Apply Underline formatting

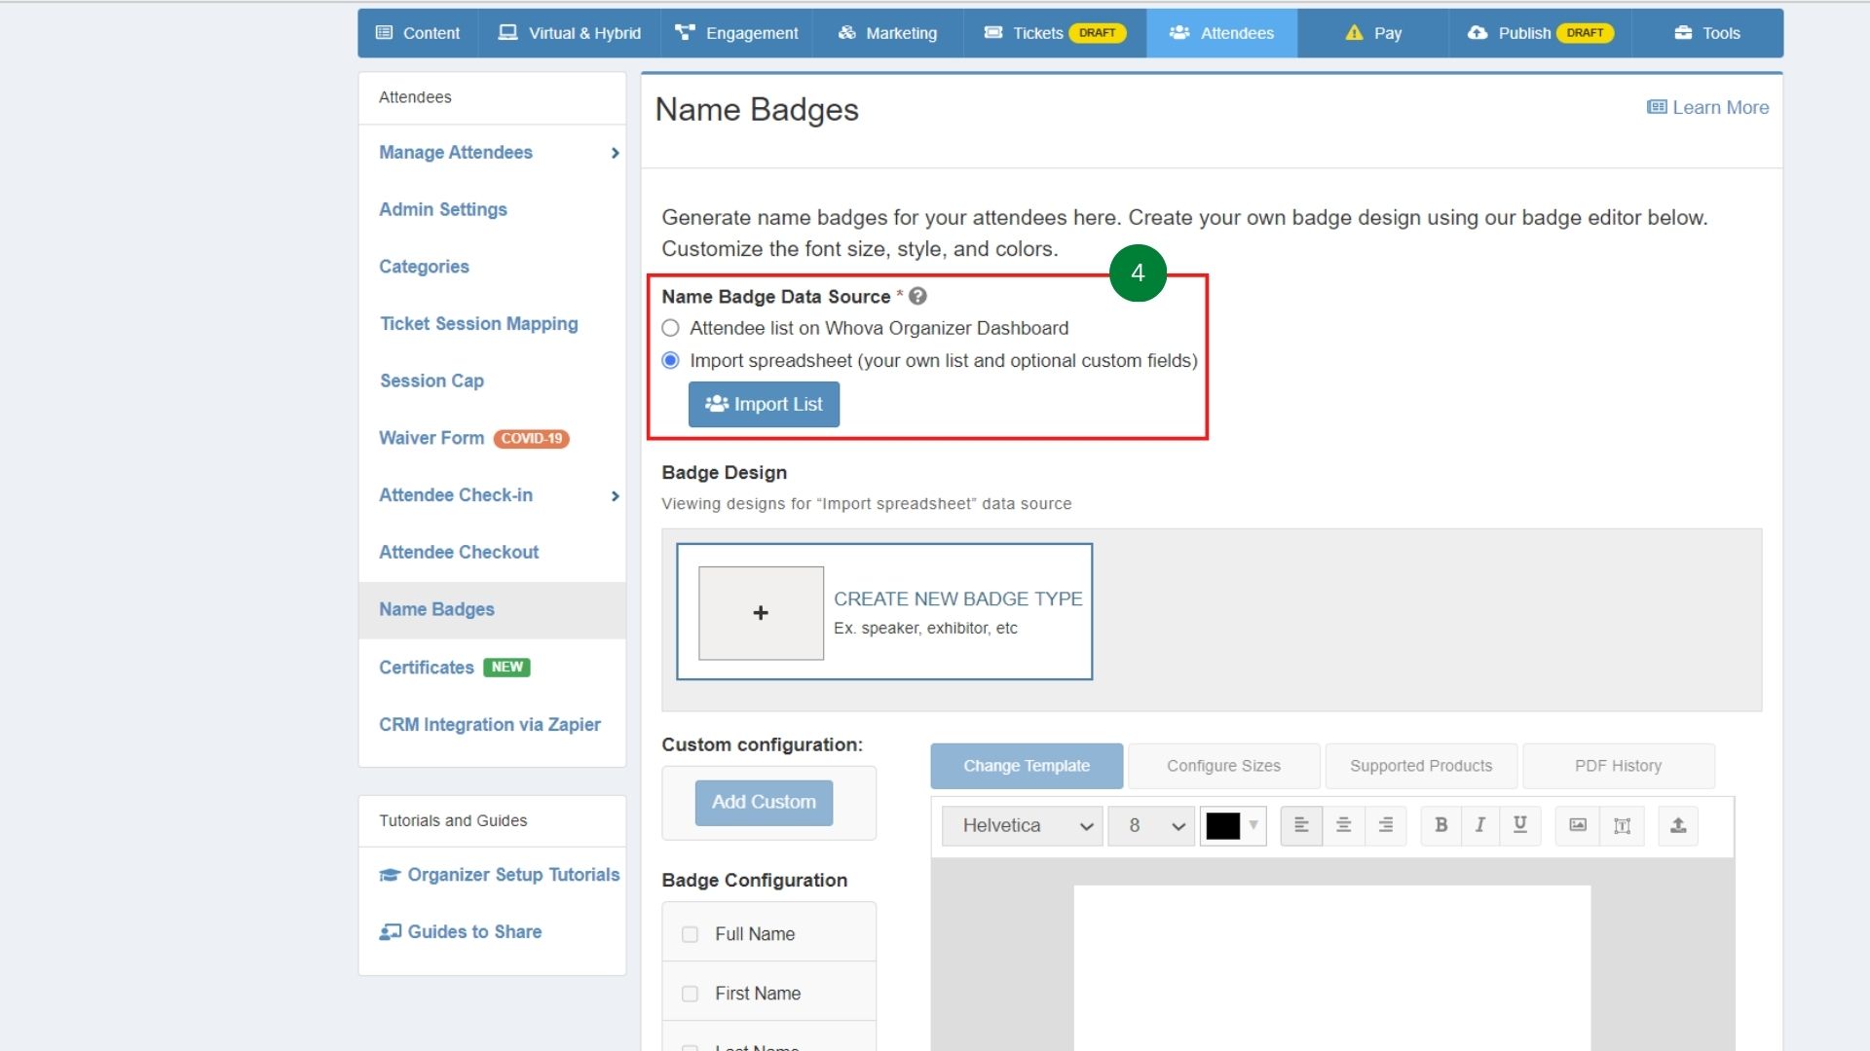[1518, 825]
